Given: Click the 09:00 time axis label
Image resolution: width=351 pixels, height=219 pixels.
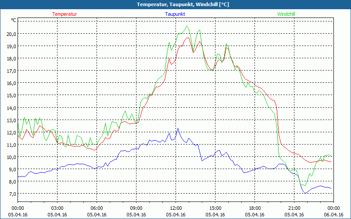Looking at the screenshot, I should (136, 208).
